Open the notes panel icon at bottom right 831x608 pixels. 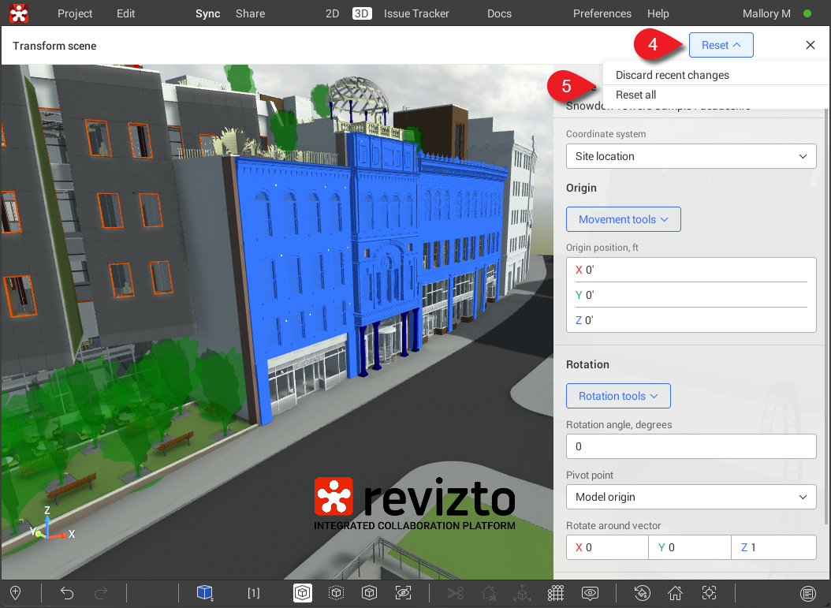point(807,593)
